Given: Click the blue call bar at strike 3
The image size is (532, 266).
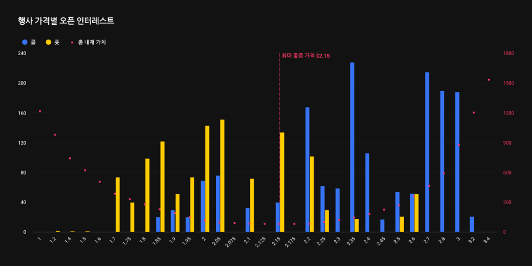Looking at the screenshot, I should tap(457, 162).
